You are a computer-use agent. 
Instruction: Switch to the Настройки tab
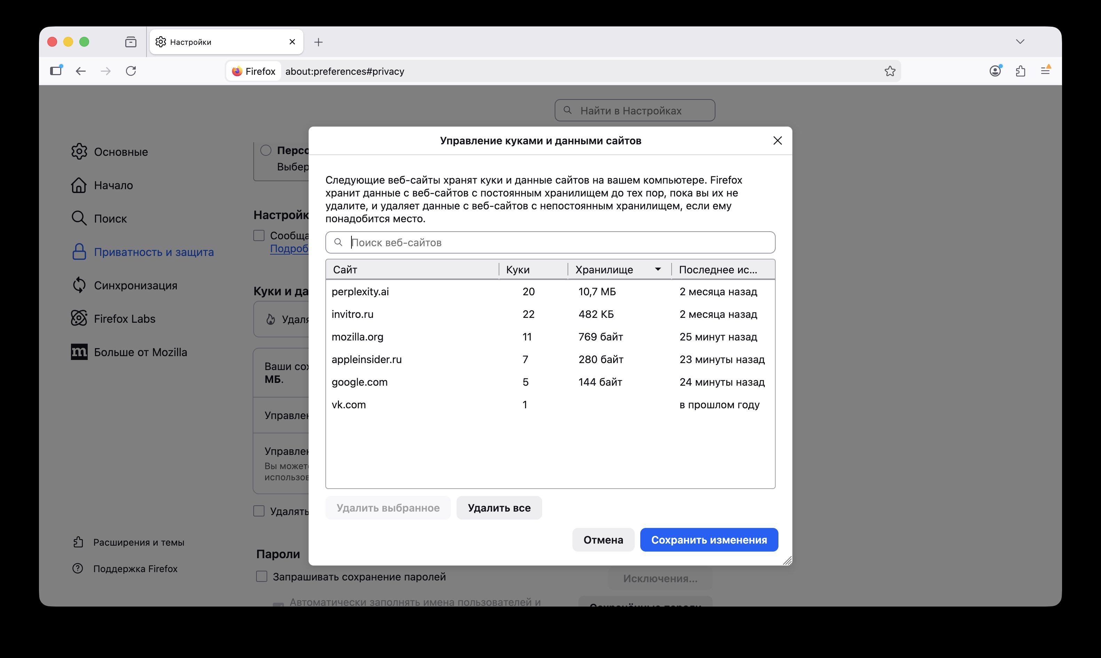click(191, 42)
